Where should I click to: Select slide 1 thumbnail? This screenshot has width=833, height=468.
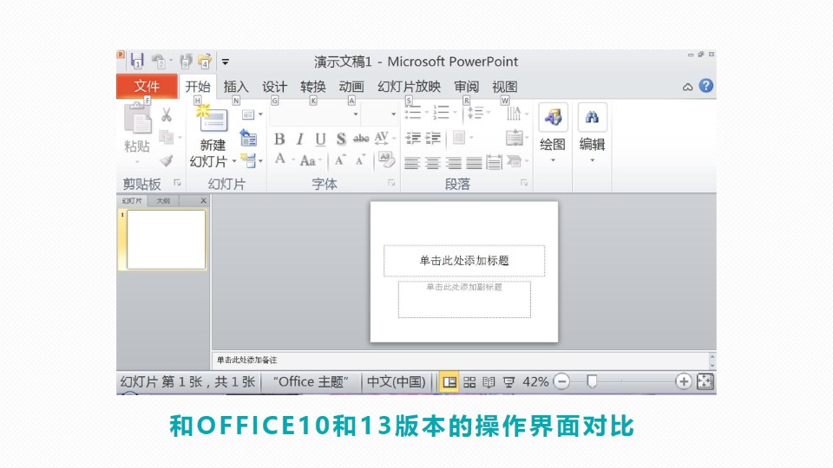pyautogui.click(x=166, y=240)
